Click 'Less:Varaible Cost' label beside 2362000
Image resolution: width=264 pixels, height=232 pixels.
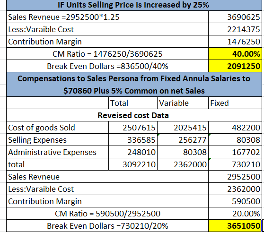107,189
